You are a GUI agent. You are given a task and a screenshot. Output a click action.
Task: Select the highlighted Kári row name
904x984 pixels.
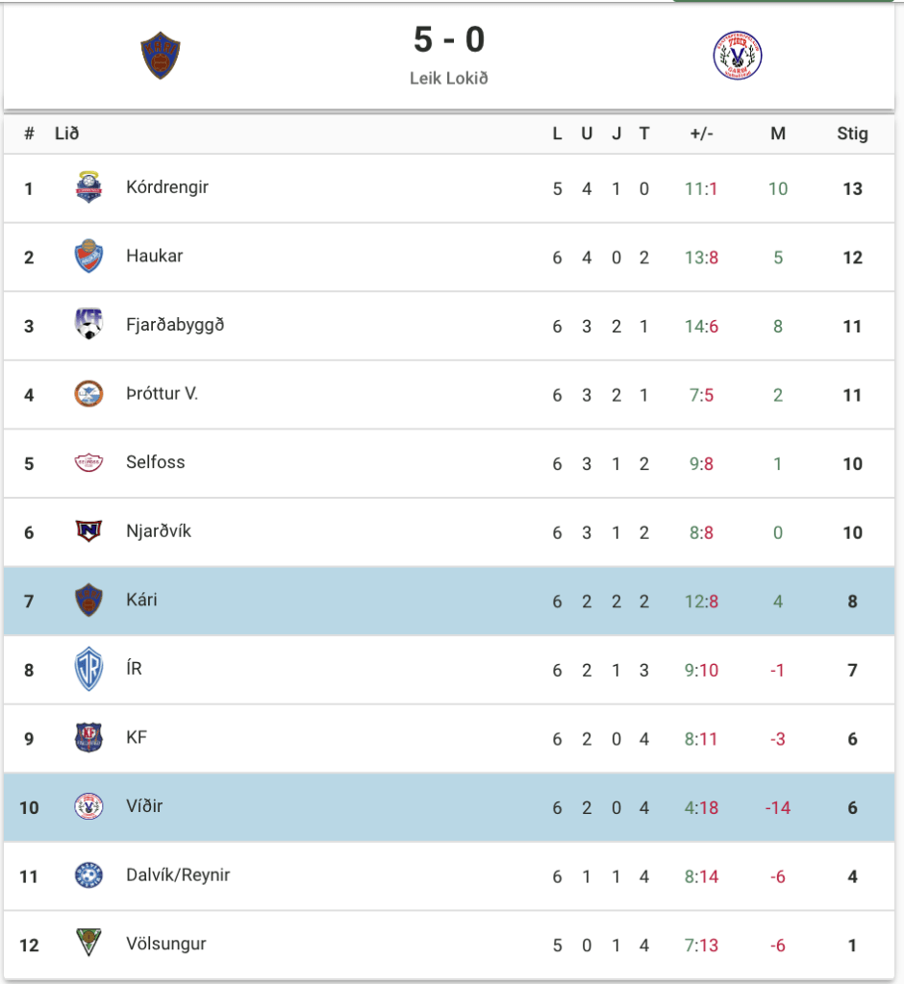pos(142,600)
